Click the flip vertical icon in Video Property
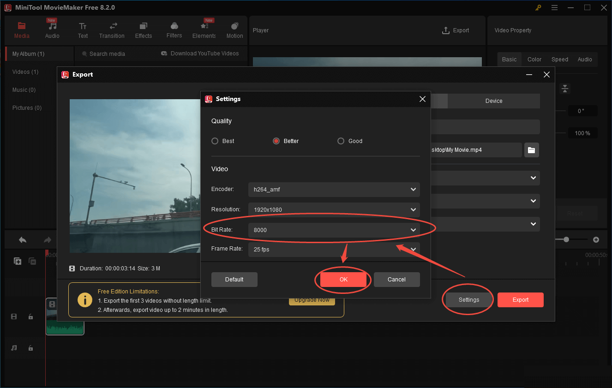 [x=565, y=89]
